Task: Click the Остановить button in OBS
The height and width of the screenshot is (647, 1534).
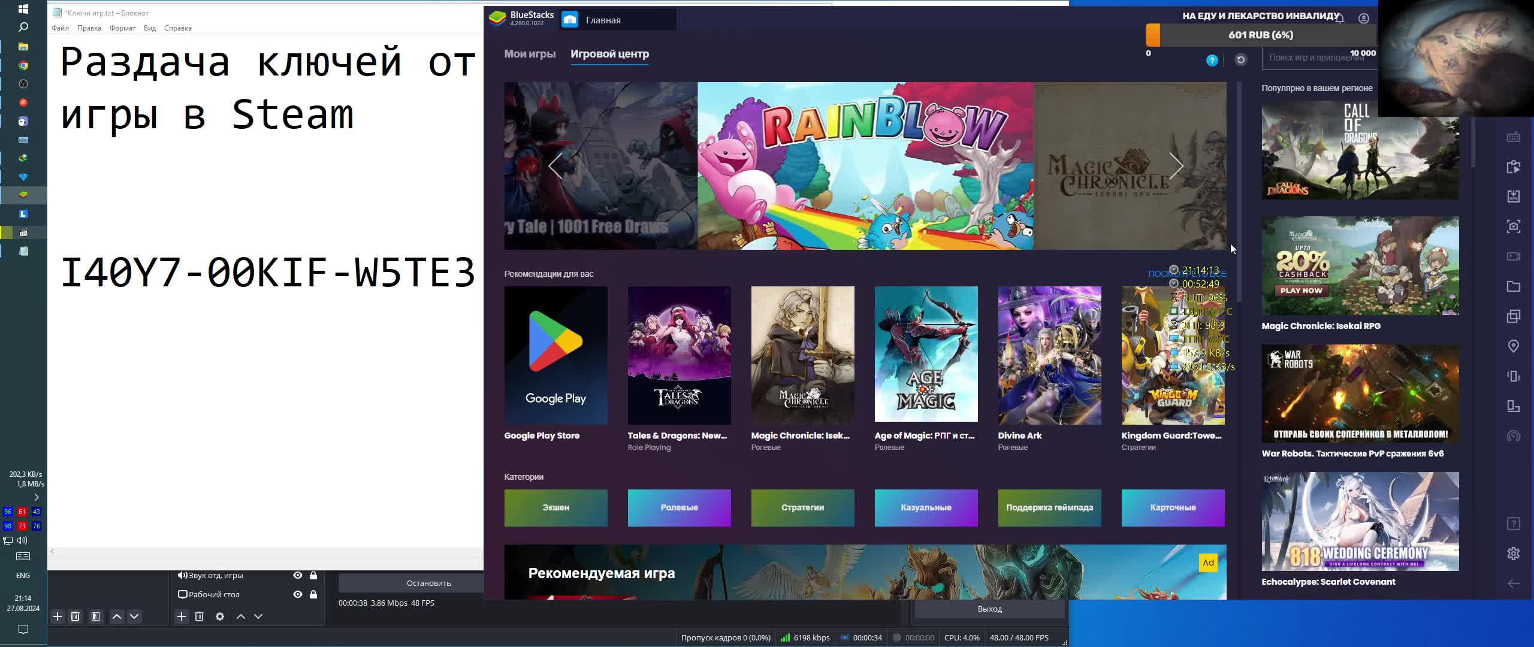Action: (428, 583)
